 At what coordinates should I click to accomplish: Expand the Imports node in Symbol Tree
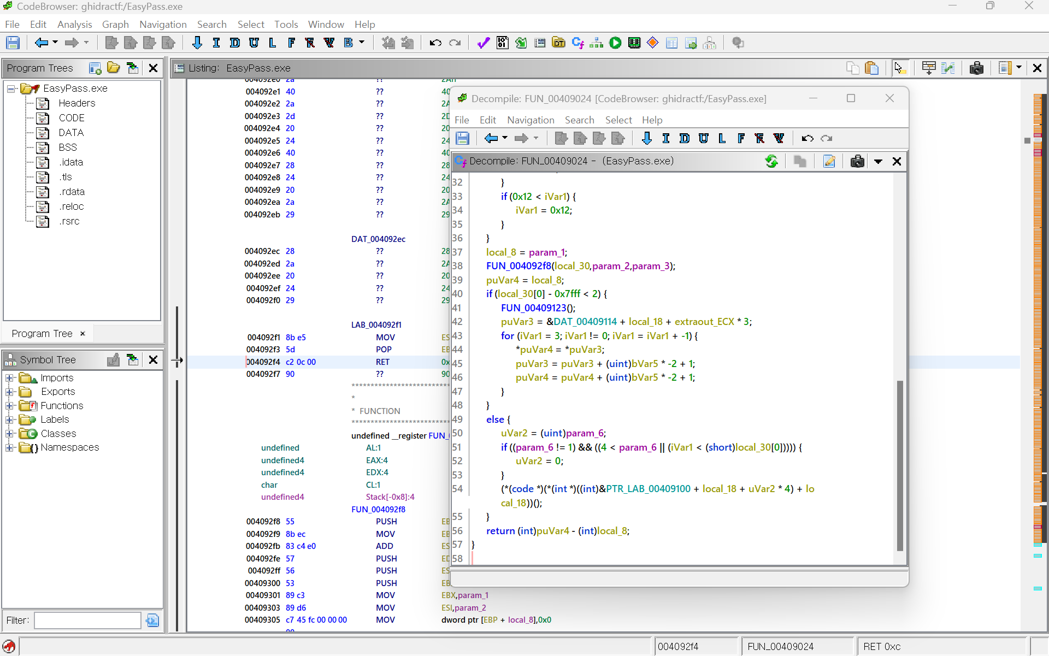coord(9,378)
